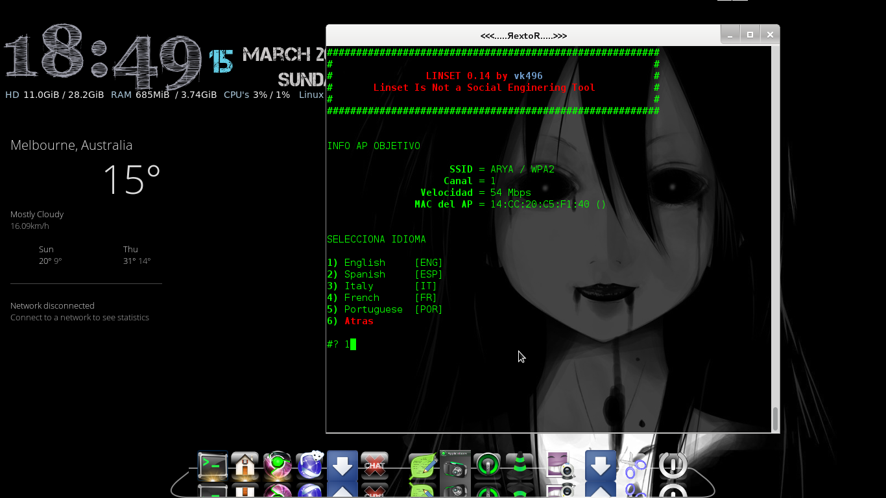Image resolution: width=886 pixels, height=498 pixels.
Task: Maximize the terminal window
Action: click(x=750, y=35)
